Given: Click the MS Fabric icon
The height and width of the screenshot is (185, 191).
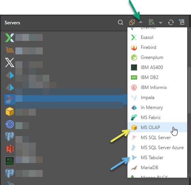Looking at the screenshot, I should 134,118.
